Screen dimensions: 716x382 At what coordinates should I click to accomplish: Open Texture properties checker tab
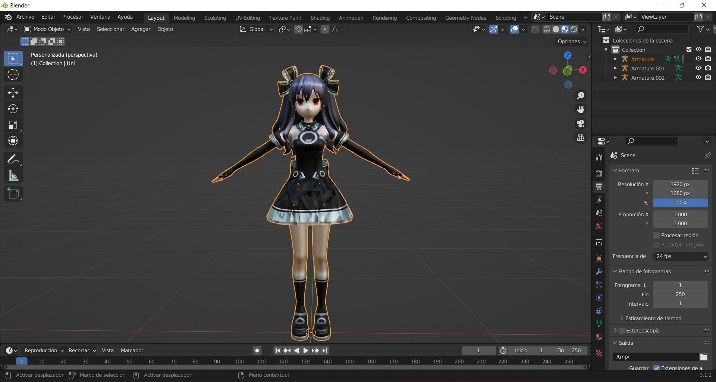click(x=599, y=353)
